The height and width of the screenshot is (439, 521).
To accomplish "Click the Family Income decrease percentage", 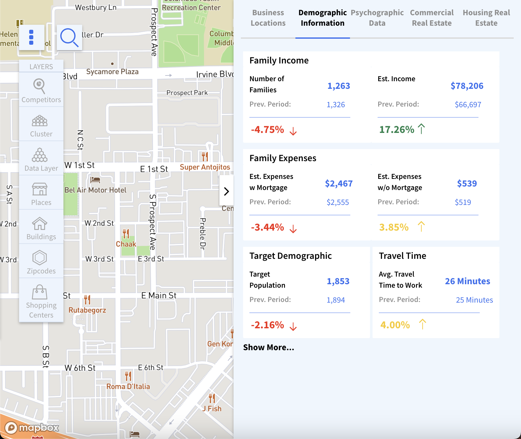I will (267, 129).
